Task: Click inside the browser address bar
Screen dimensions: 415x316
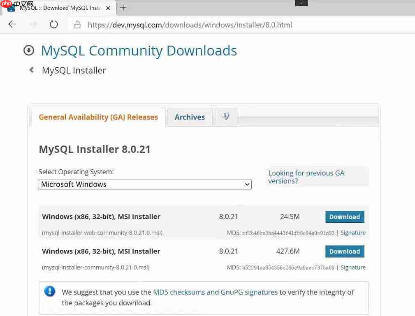Action: click(x=185, y=25)
